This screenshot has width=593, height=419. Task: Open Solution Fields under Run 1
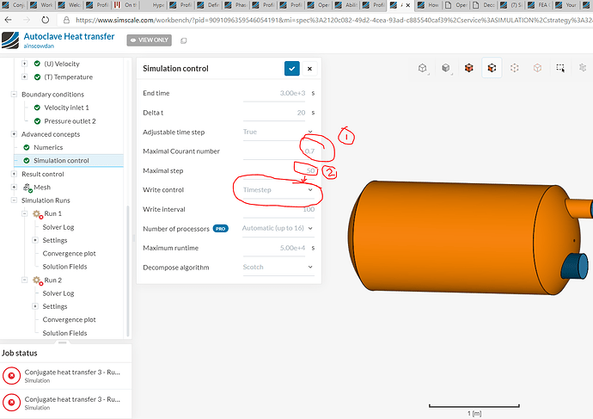pyautogui.click(x=64, y=267)
